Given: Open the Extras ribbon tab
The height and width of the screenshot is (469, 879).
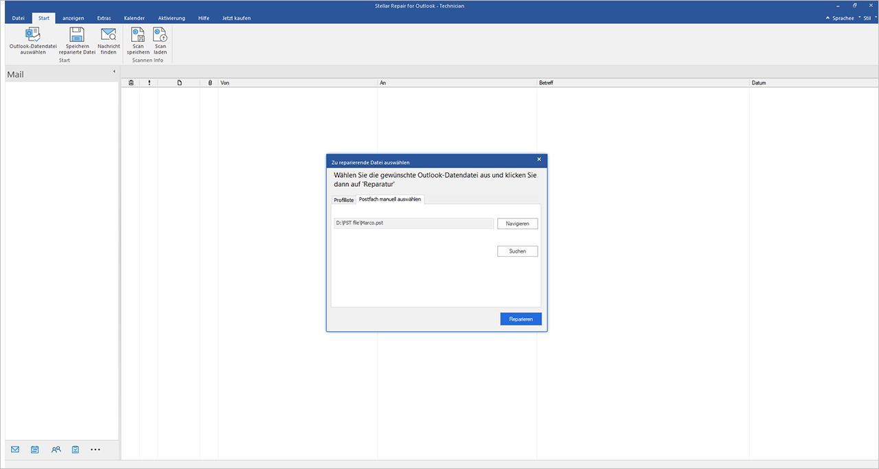Looking at the screenshot, I should coord(104,18).
